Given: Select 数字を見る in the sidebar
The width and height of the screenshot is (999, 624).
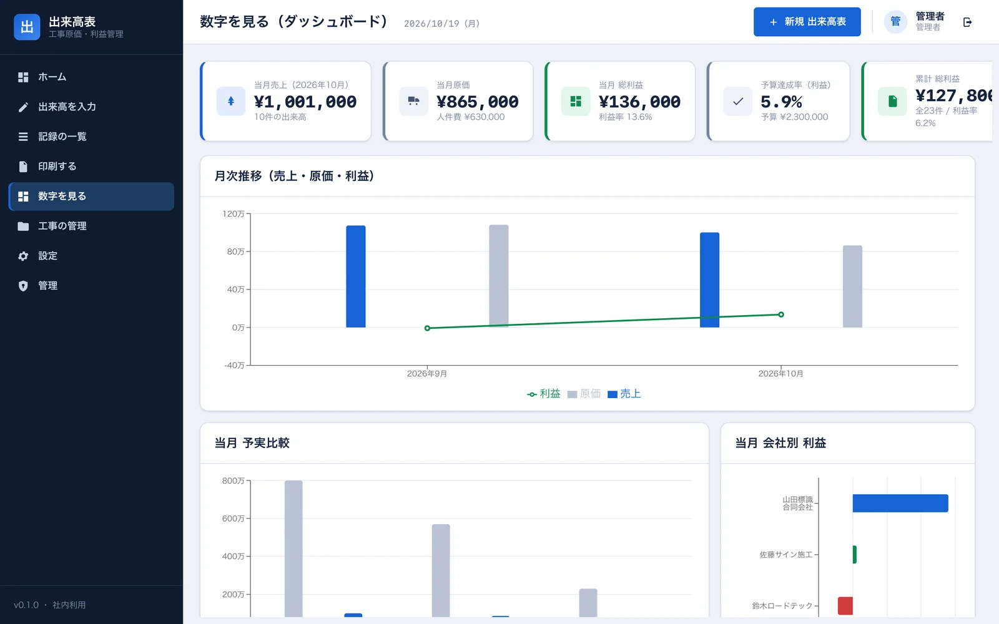Looking at the screenshot, I should (91, 197).
